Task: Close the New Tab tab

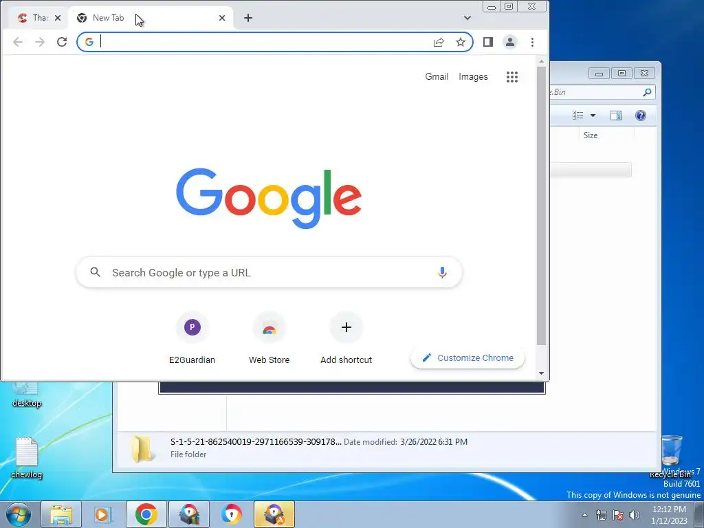Action: click(x=222, y=18)
